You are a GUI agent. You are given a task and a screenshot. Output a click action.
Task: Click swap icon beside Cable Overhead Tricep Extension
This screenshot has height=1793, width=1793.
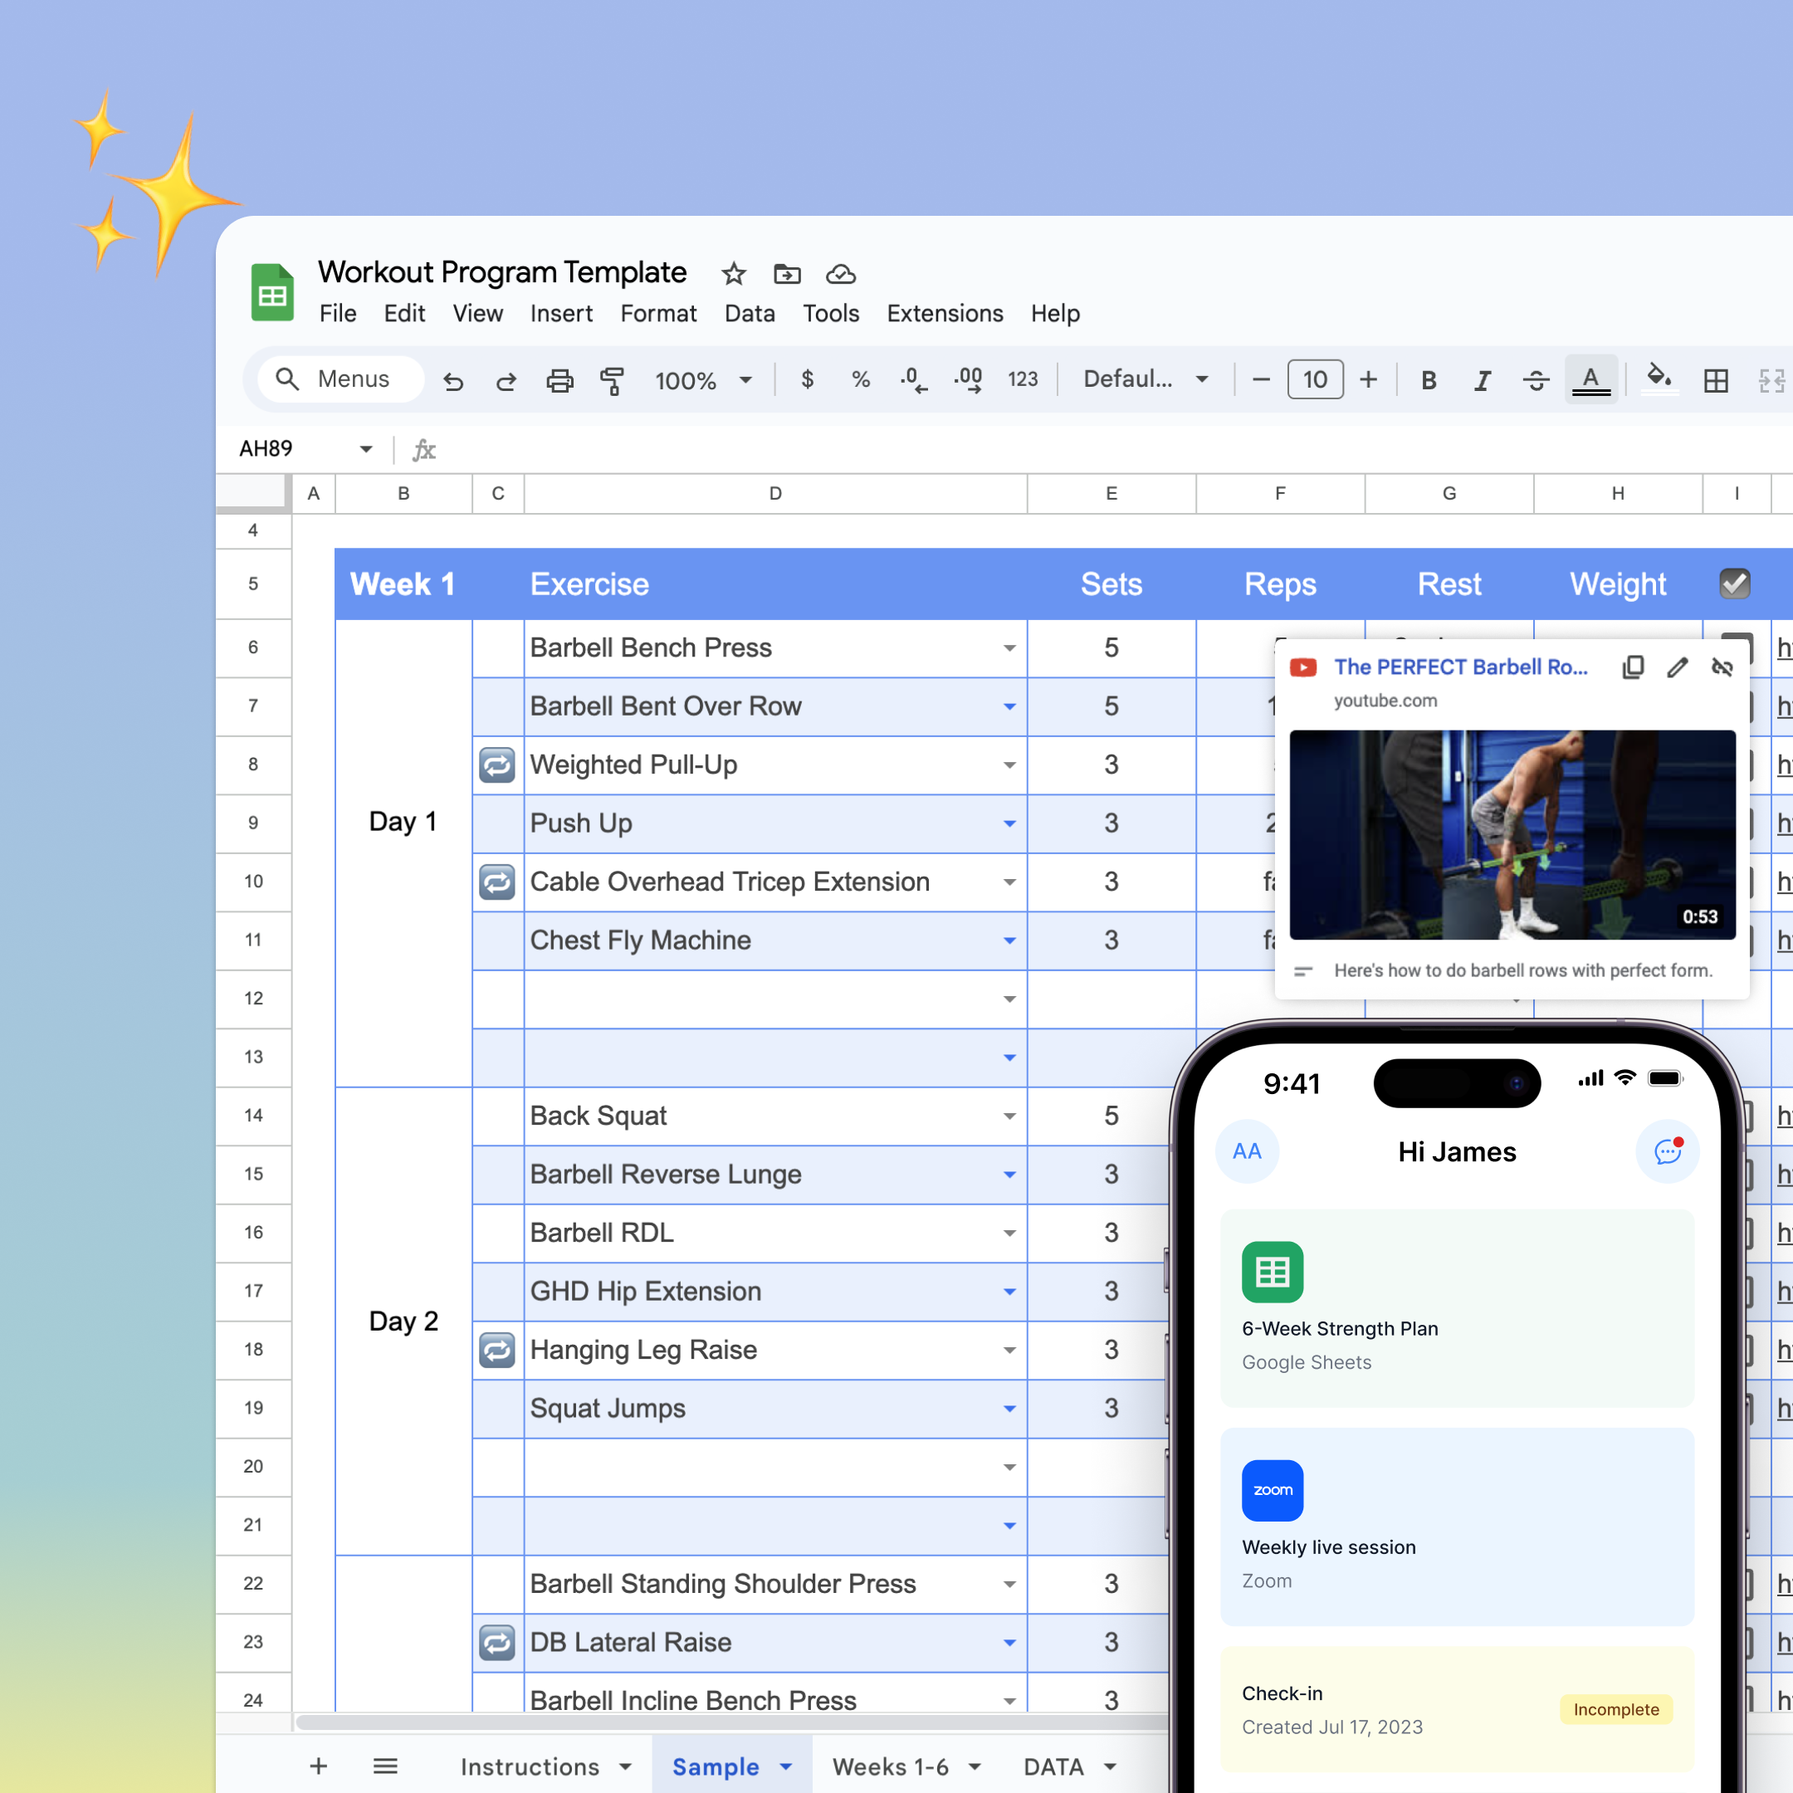coord(497,882)
